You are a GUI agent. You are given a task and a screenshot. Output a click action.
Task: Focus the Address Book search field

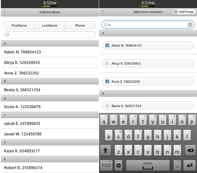point(50,35)
